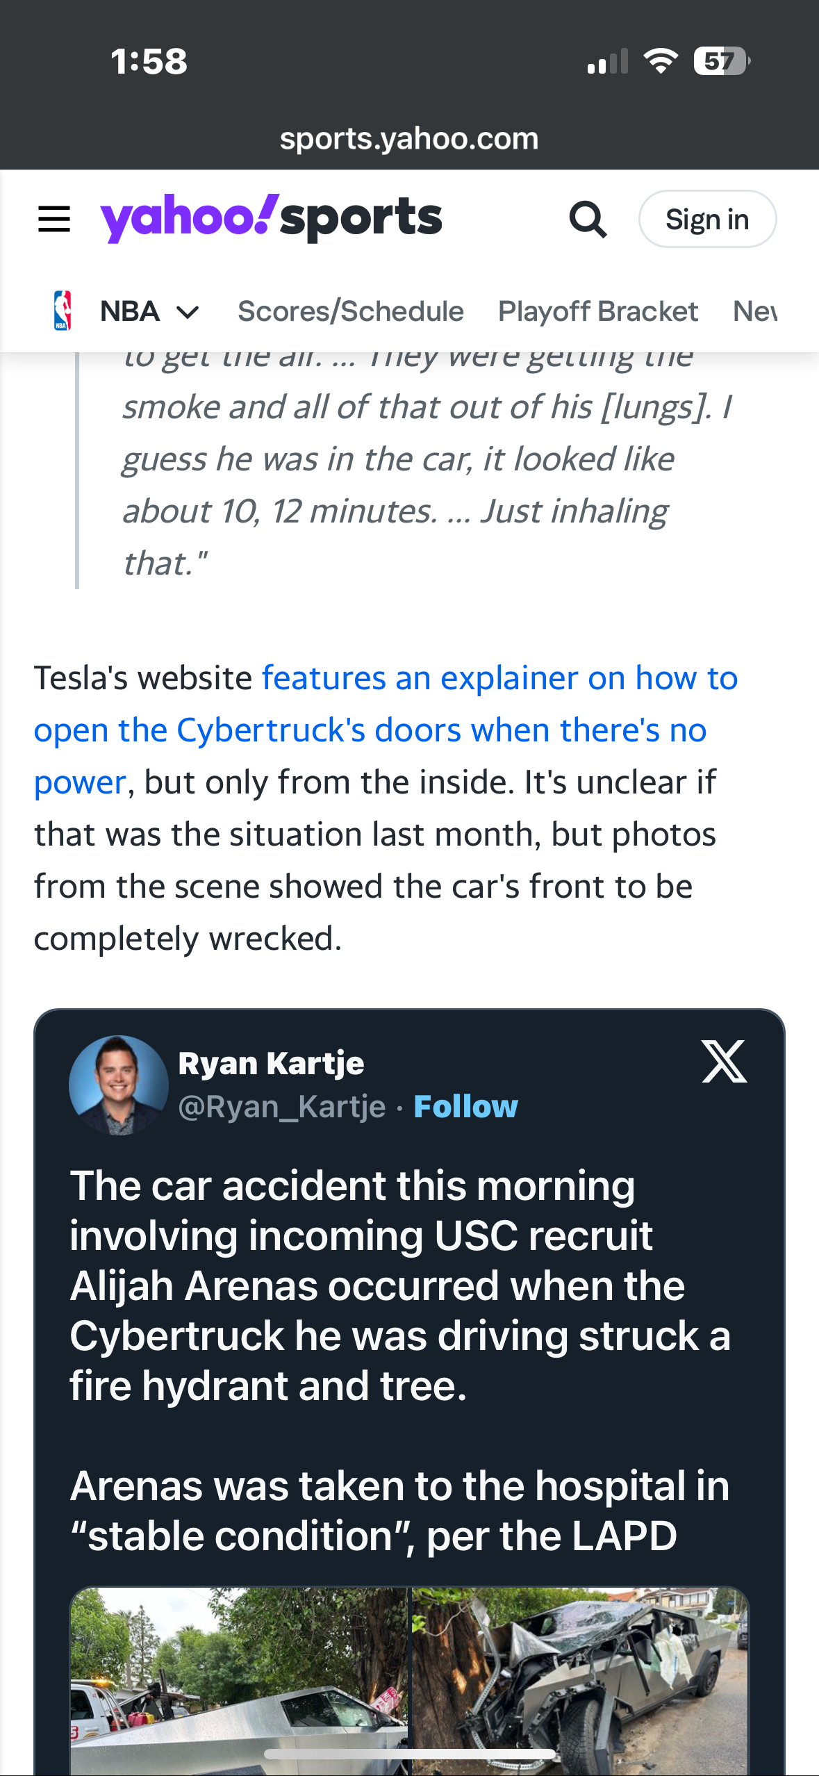Image resolution: width=819 pixels, height=1776 pixels.
Task: Open the Scores/Schedule tab
Action: pos(351,311)
